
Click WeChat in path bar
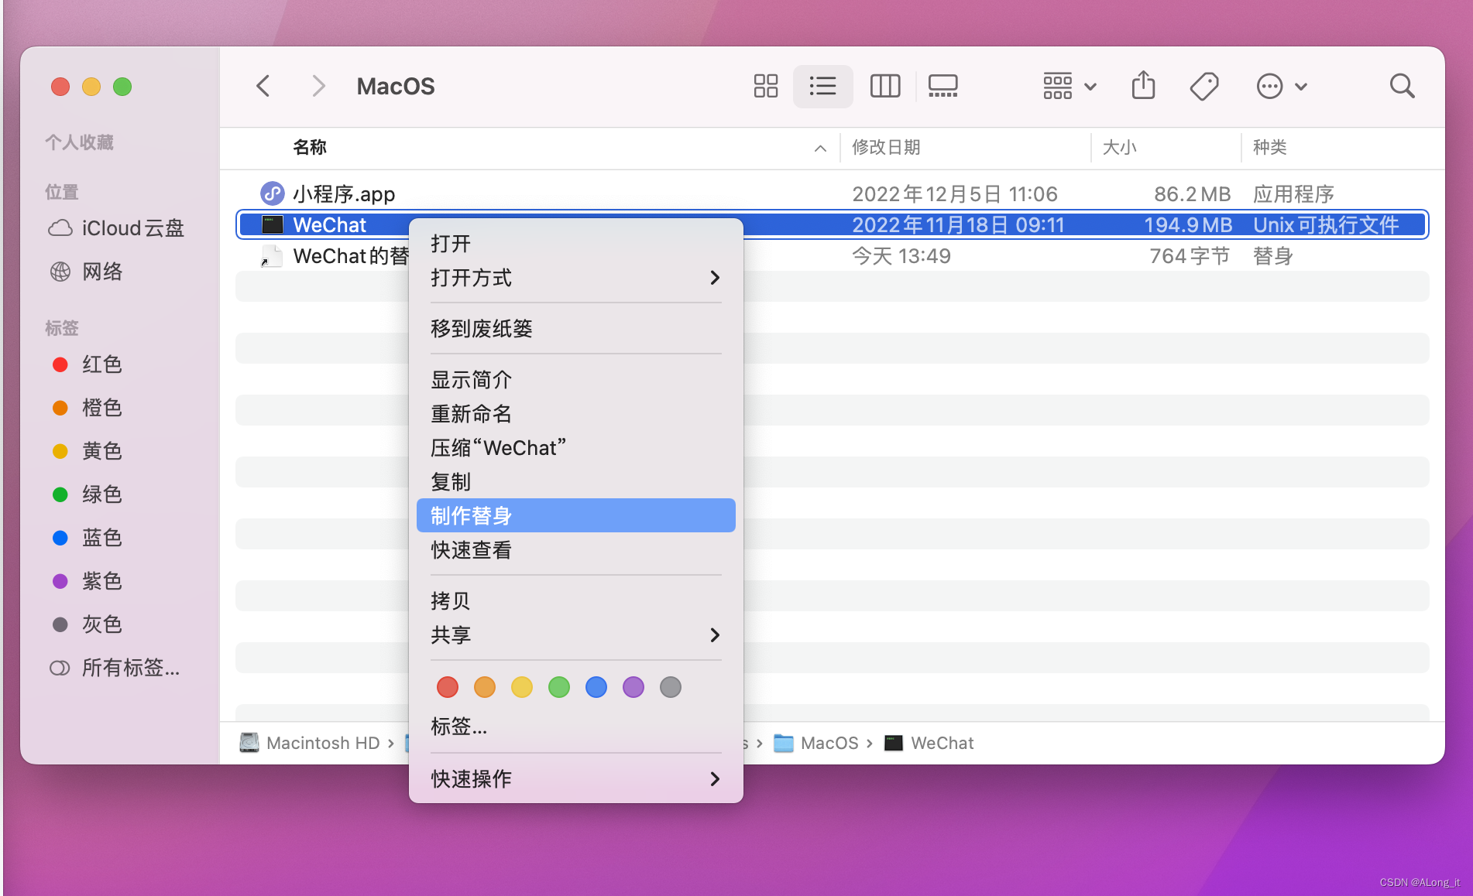coord(929,743)
